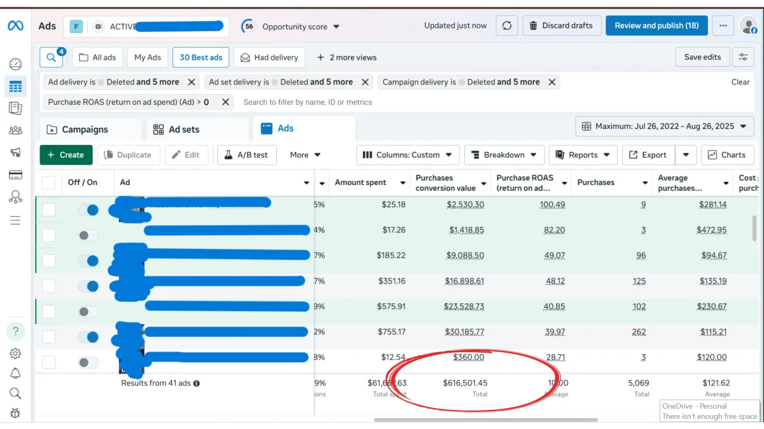The image size is (764, 429).
Task: Click the Meta logo icon
Action: coord(15,26)
